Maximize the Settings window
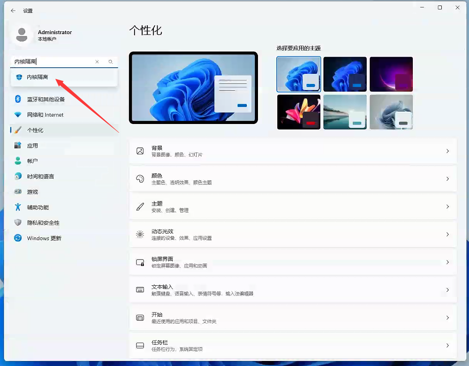This screenshot has height=366, width=469. coord(440,7)
